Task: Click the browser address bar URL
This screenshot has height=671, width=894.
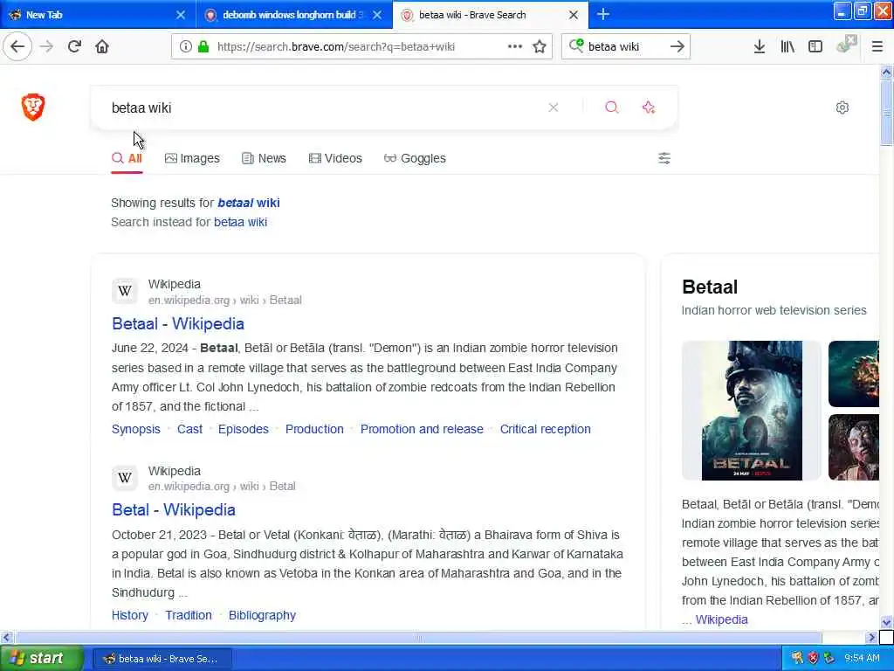Action: pos(336,47)
